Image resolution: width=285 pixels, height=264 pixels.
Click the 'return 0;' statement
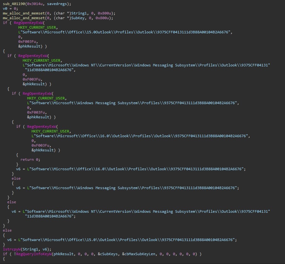pos(30,160)
